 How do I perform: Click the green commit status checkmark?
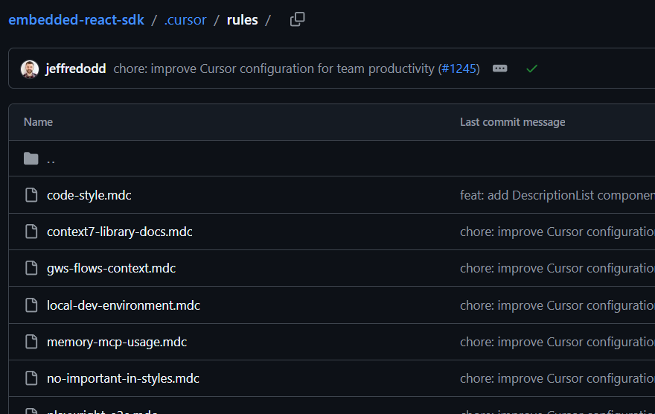point(531,69)
